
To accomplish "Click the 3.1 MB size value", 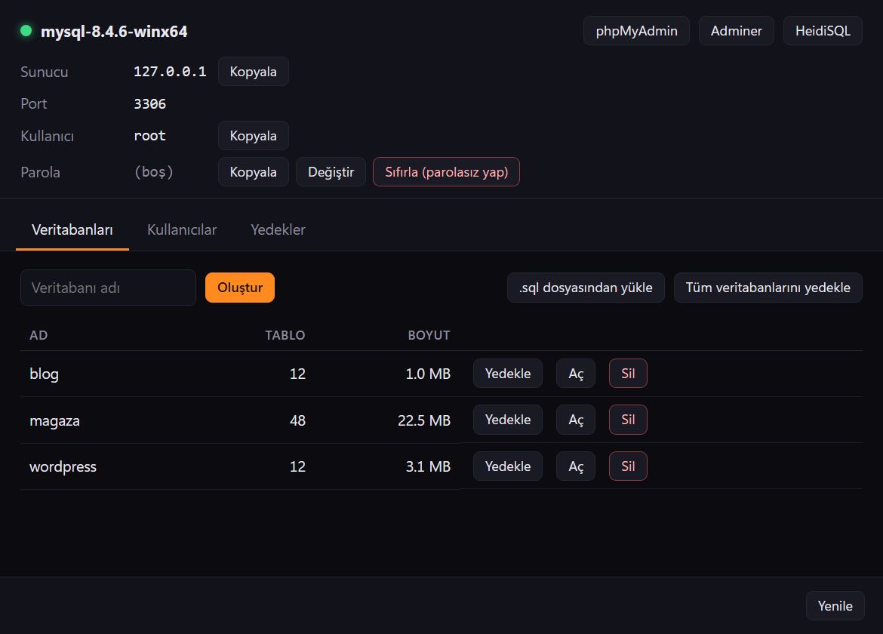I will [x=428, y=466].
